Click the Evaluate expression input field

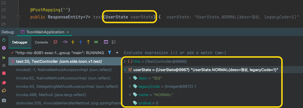click(212, 53)
